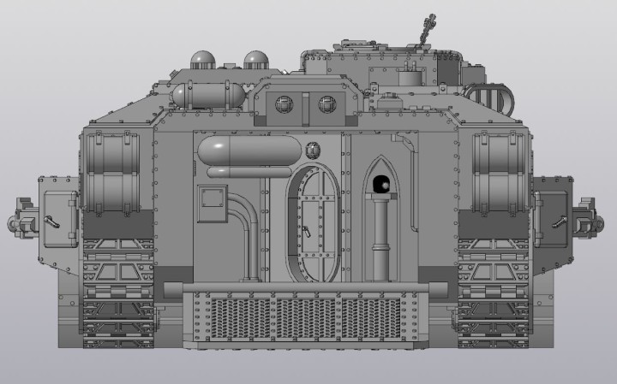The width and height of the screenshot is (617, 384).
Task: Select the perforated rear grille panel
Action: 306,317
